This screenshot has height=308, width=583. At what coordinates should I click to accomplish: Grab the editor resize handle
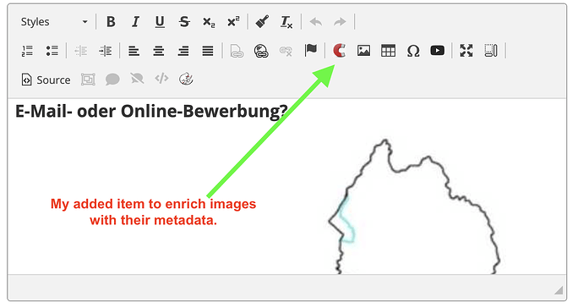pyautogui.click(x=558, y=290)
